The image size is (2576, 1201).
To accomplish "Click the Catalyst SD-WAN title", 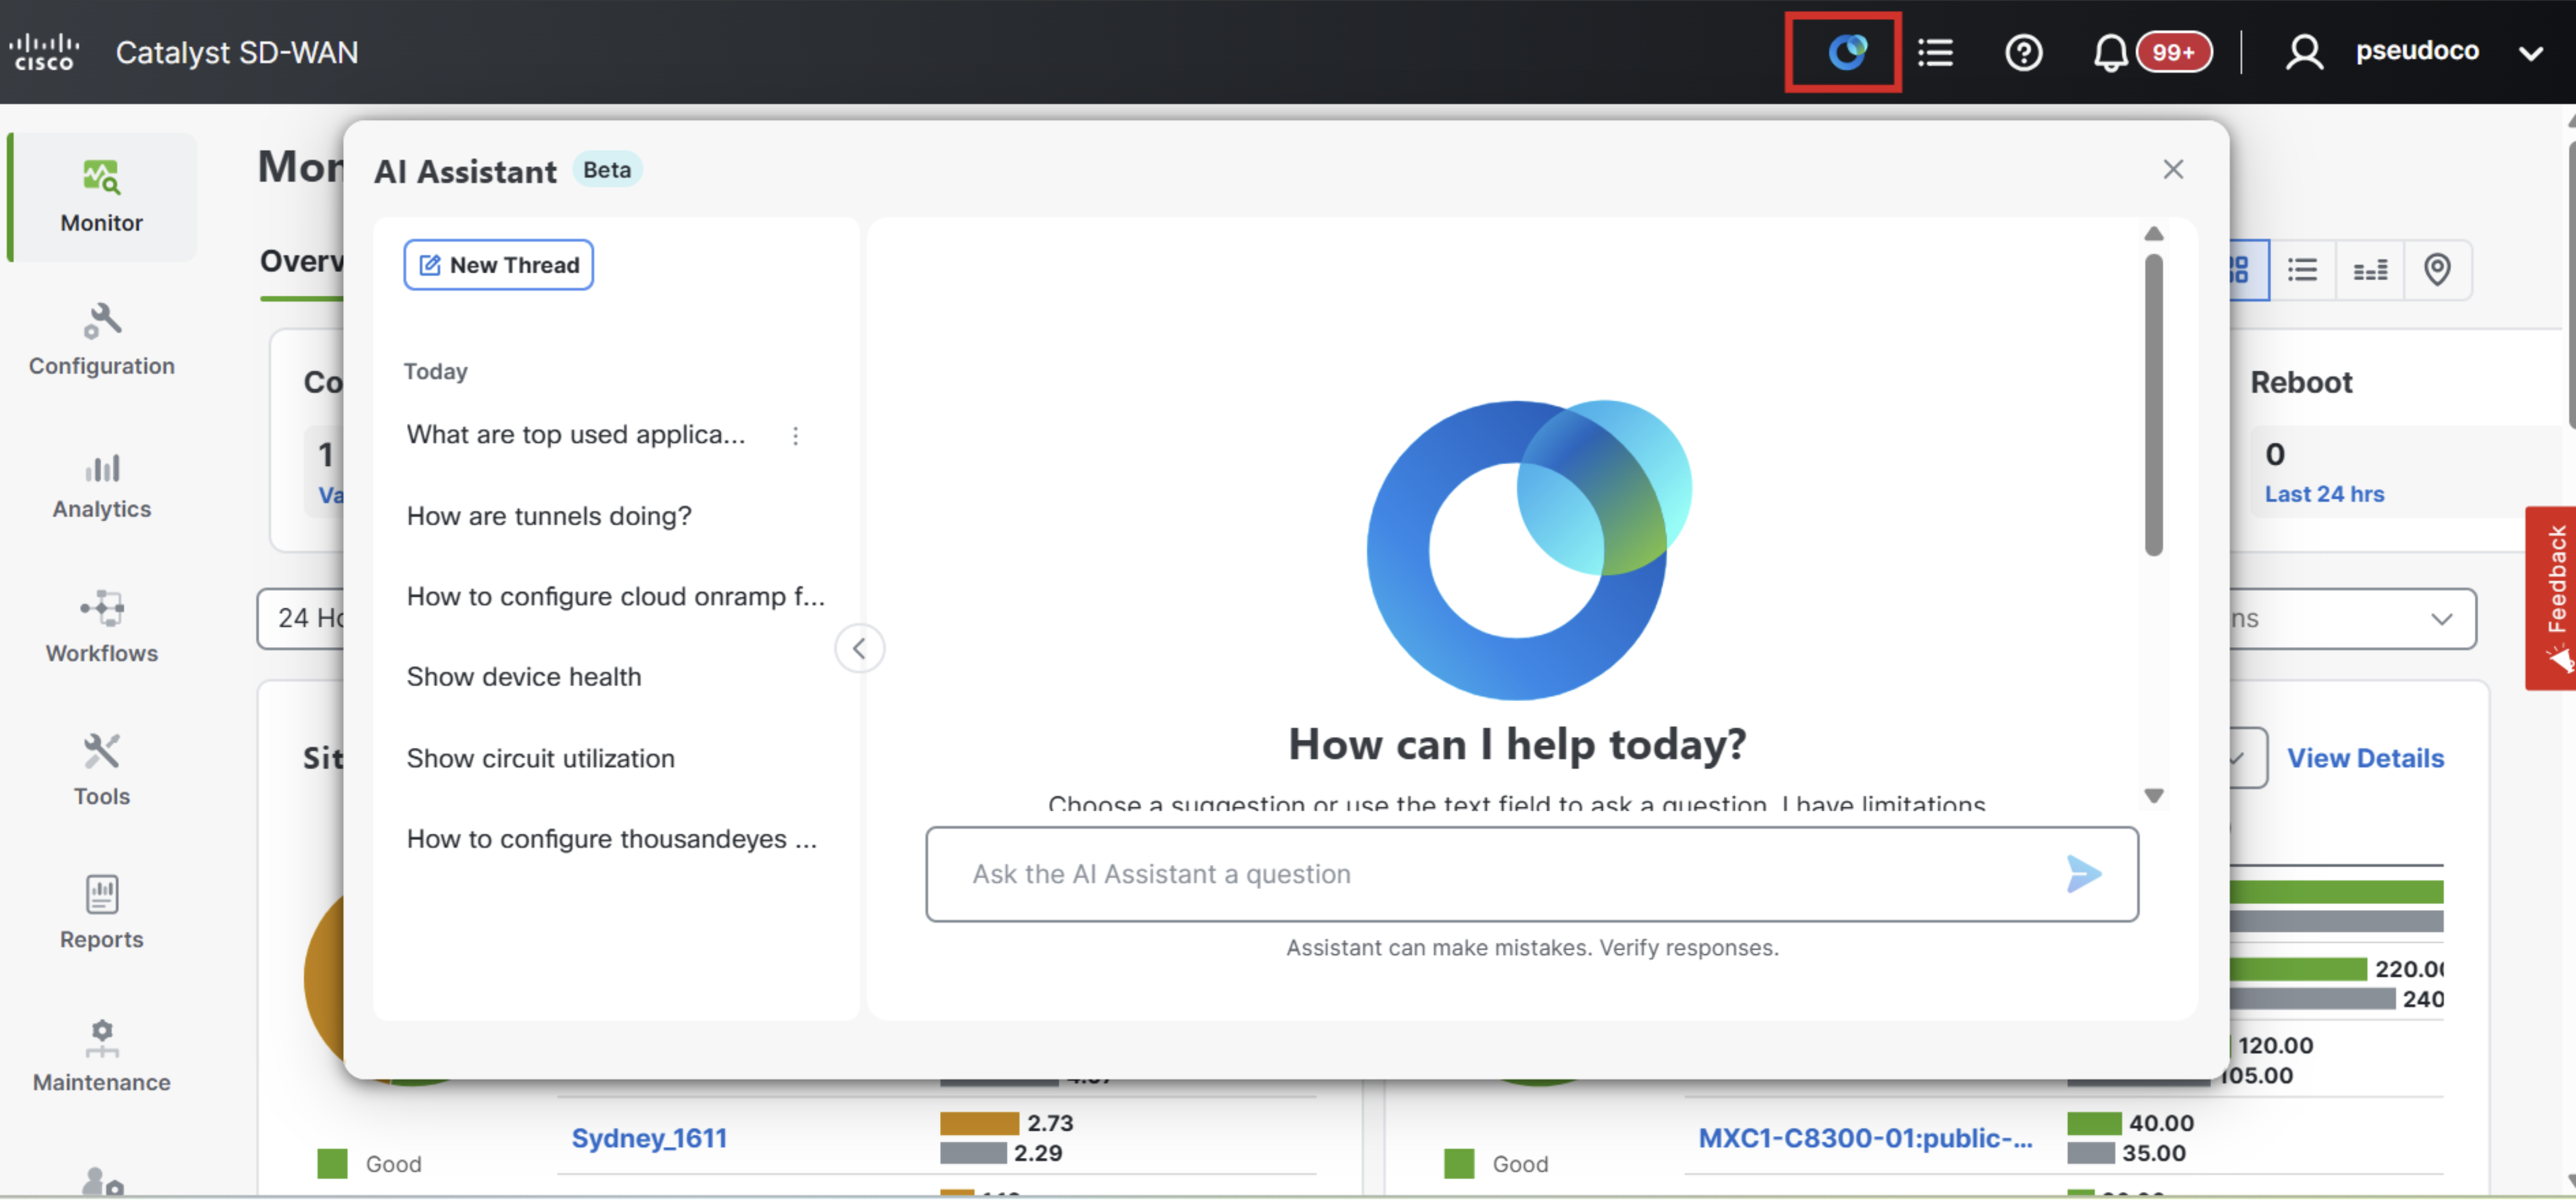I will point(237,52).
